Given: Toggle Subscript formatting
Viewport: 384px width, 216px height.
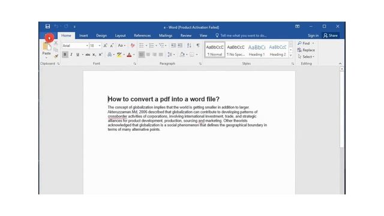Looking at the screenshot, I should 94,55.
